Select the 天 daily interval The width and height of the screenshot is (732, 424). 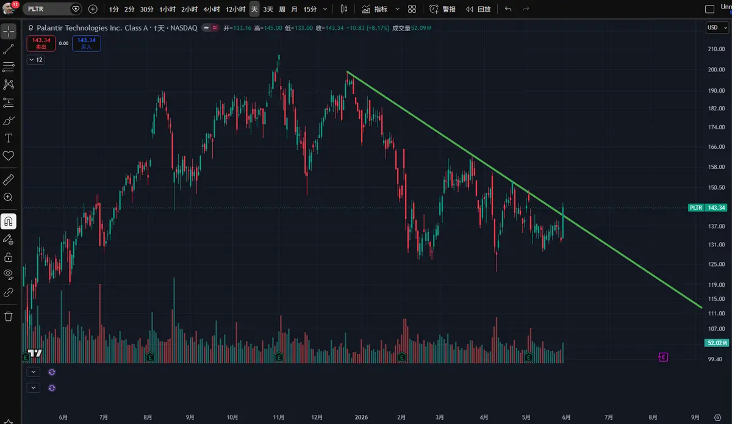pyautogui.click(x=254, y=9)
